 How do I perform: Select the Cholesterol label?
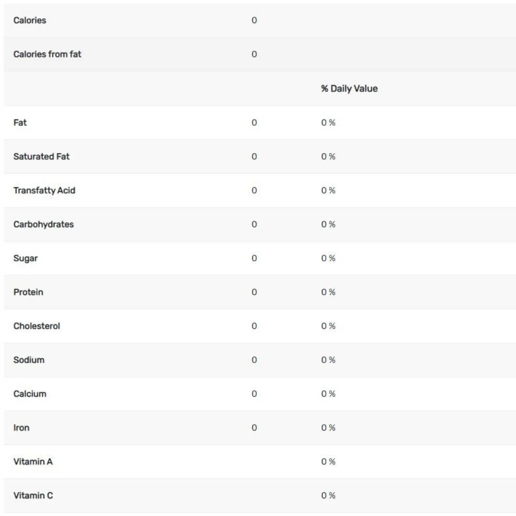pyautogui.click(x=36, y=326)
